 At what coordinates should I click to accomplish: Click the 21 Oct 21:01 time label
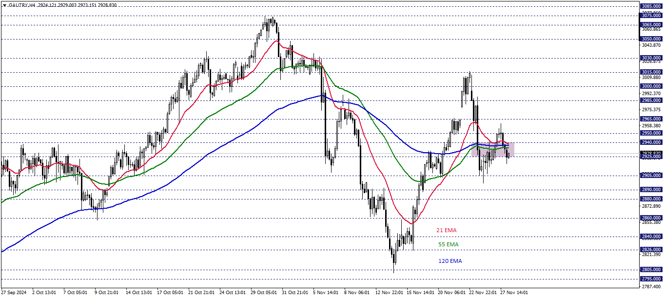(x=200, y=293)
